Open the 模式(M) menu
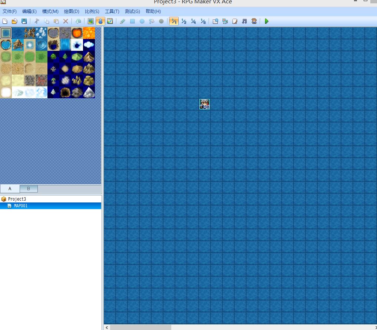Viewport: 377px width, 330px height. click(50, 11)
